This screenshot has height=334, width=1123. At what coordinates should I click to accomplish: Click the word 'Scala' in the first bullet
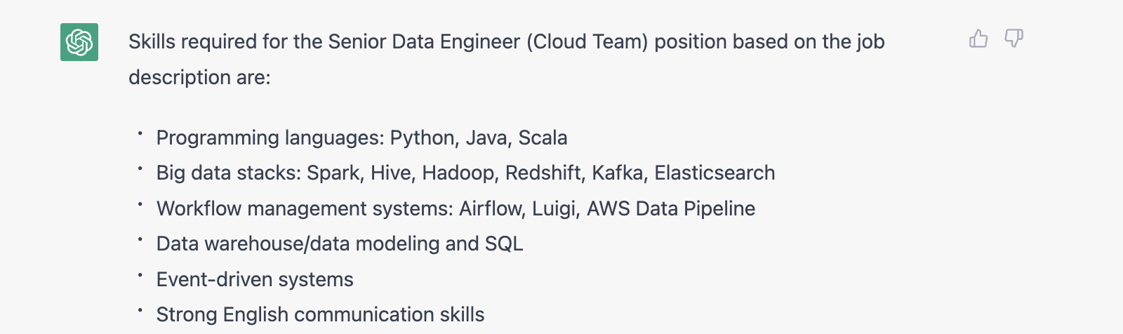[x=543, y=138]
